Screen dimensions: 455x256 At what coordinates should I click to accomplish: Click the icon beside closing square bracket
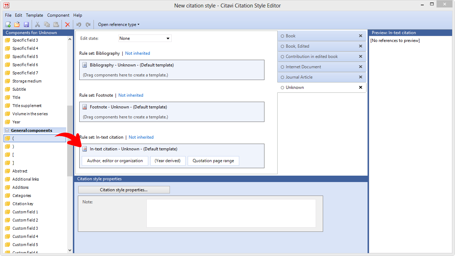pos(7,163)
